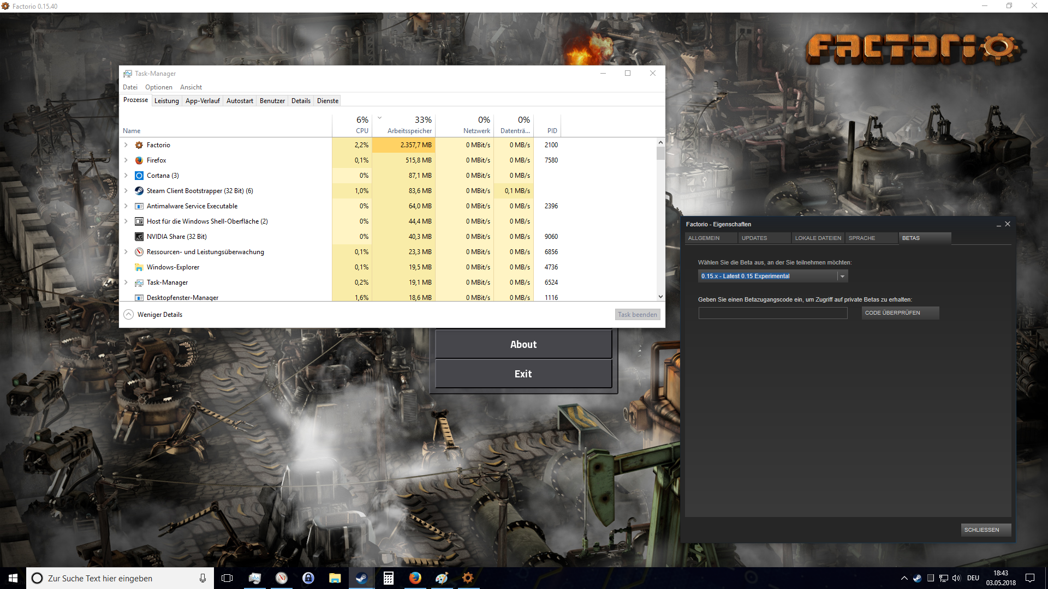
Task: Expand the Antimalware Service Executable row
Action: [x=126, y=206]
